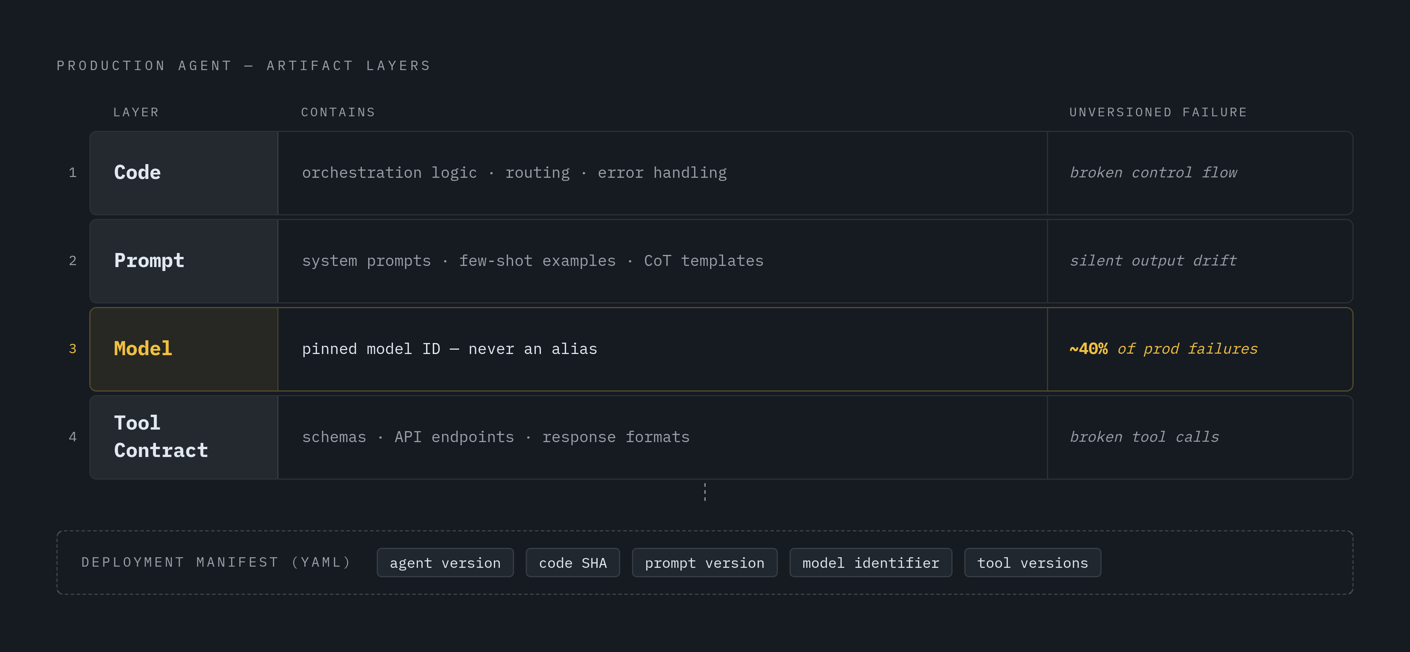
Task: Click 'silent output drift' failure text
Action: (1153, 261)
